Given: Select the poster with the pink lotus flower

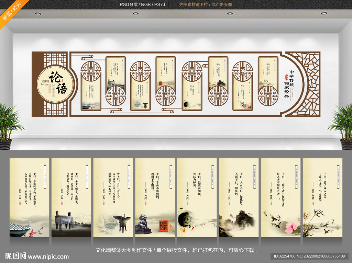Looking at the screenshot, I should (x=280, y=197).
